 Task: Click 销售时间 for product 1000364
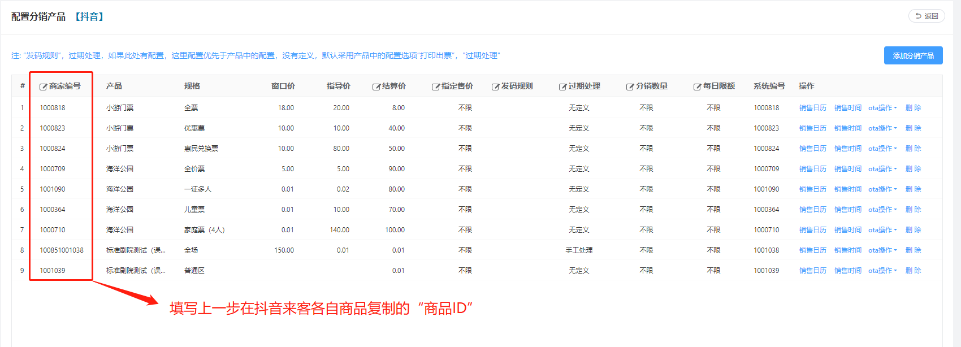click(847, 210)
